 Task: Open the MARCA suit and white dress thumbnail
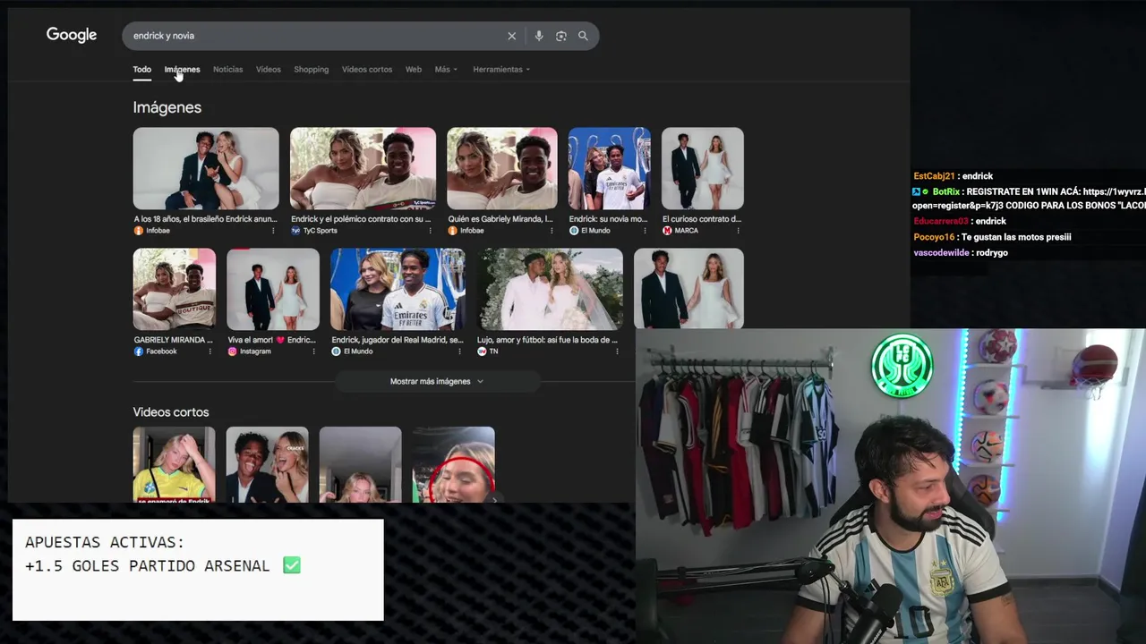pyautogui.click(x=703, y=168)
